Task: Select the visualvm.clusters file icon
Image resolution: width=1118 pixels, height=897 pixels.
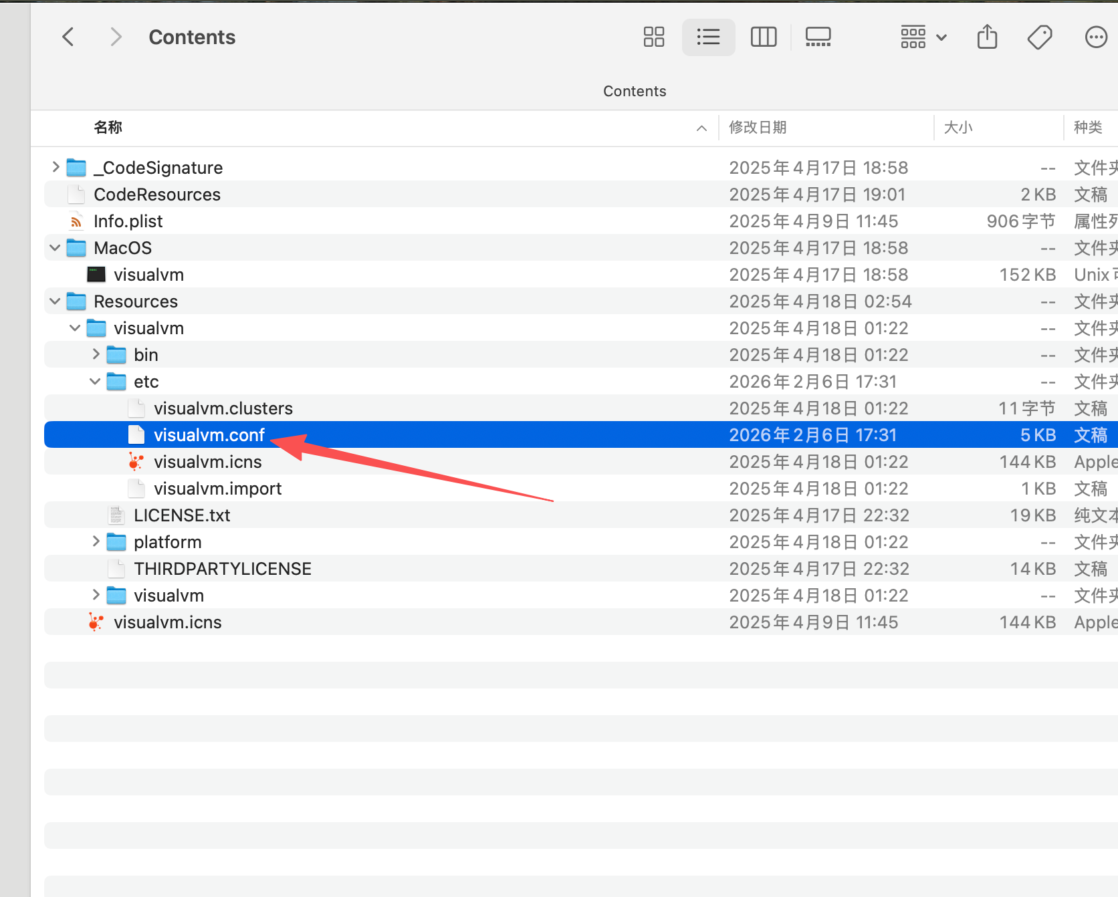Action: 136,408
